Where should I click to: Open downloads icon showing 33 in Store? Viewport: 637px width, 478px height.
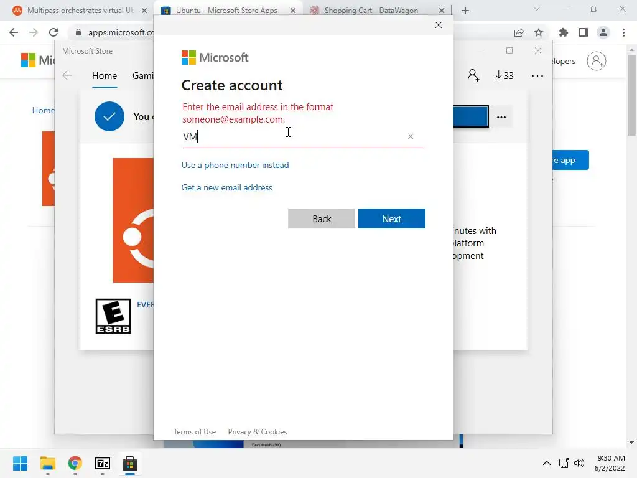504,75
